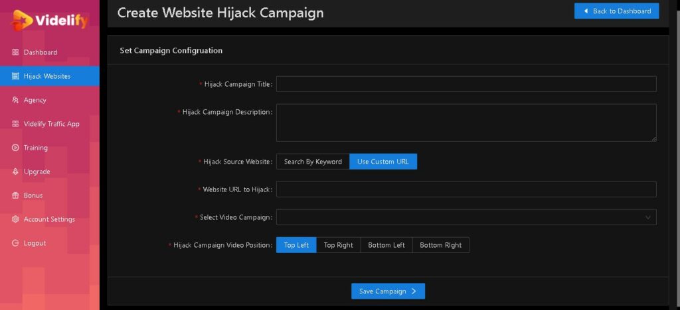Select Search By Keyword source option
This screenshot has width=680, height=310.
click(313, 162)
